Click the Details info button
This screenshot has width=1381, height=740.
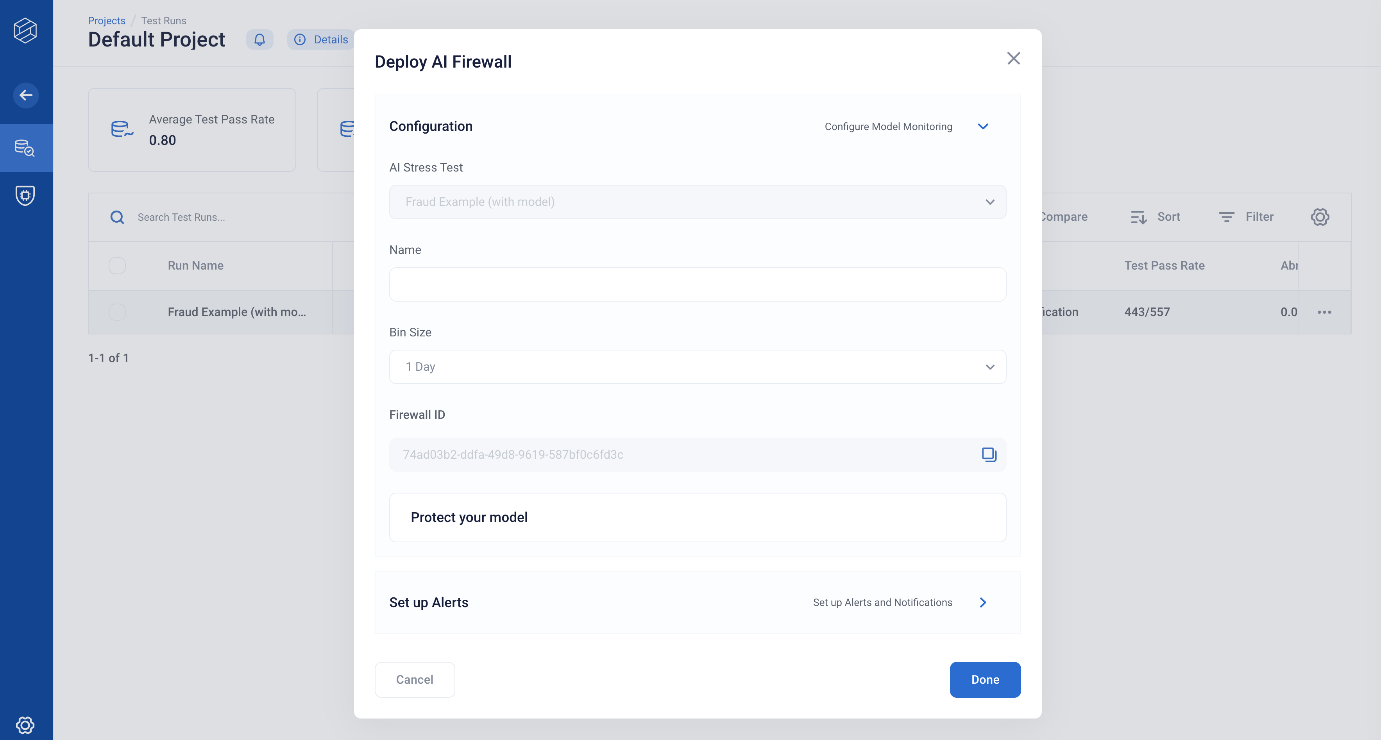(x=322, y=39)
